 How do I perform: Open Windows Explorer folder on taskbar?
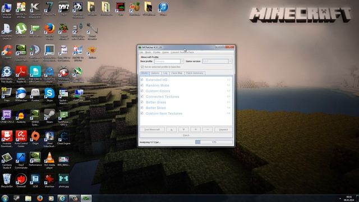coord(28,198)
